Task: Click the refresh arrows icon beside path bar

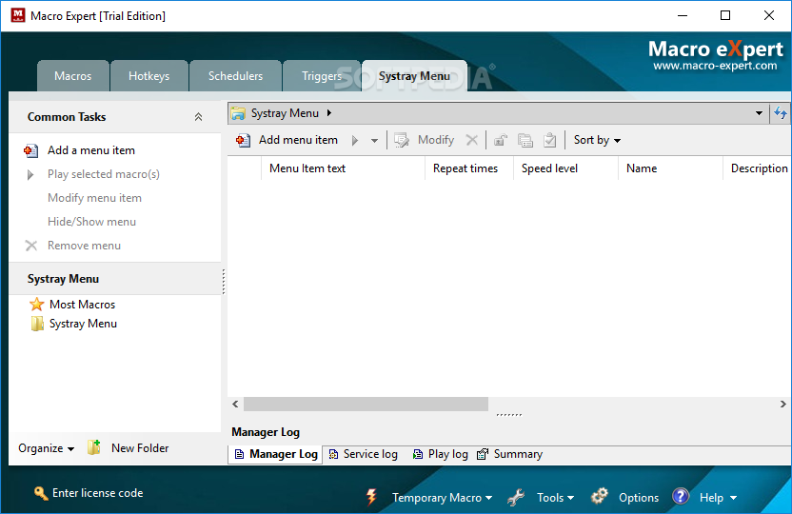Action: tap(781, 112)
